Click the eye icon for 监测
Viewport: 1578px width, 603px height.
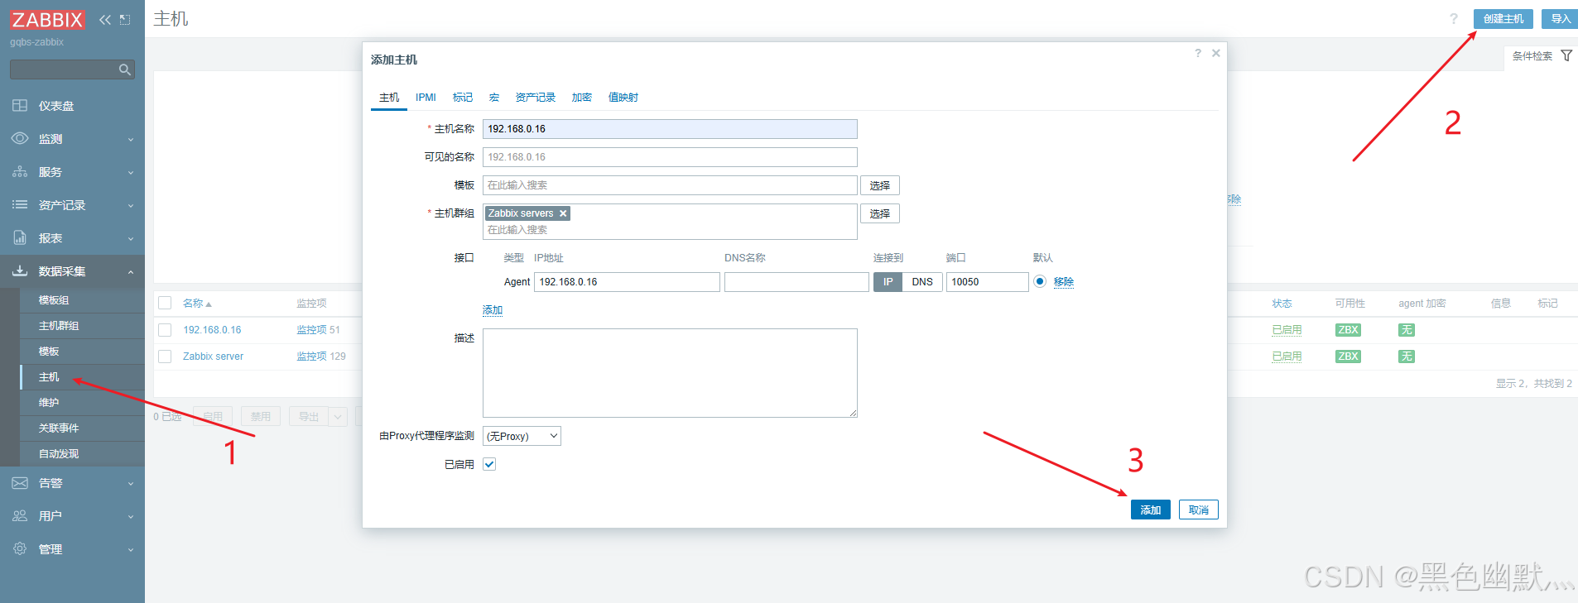(x=20, y=139)
